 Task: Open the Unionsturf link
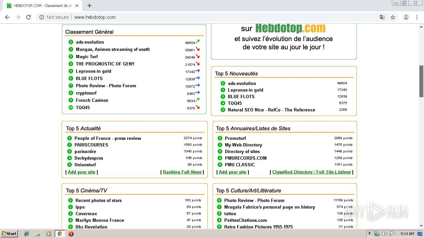tap(85, 165)
